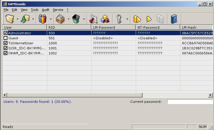This screenshot has height=130, width=214.
Task: Click the Users: 5. Passwords found status text
Action: [38, 102]
